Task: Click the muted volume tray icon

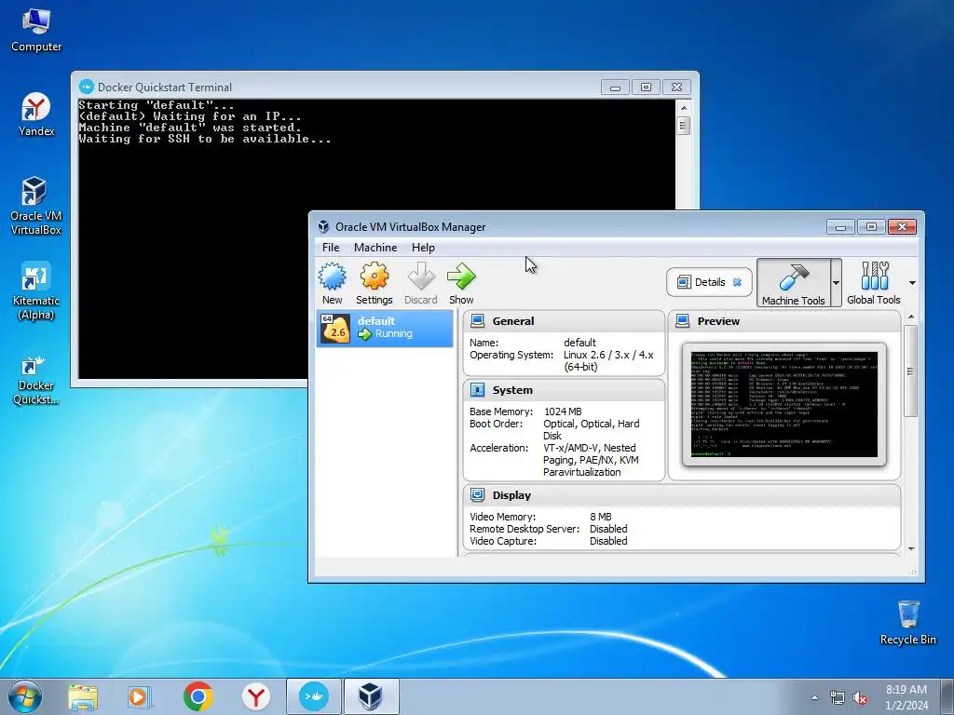Action: click(860, 698)
